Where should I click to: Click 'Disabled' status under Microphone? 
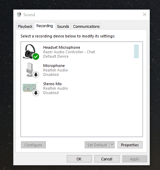[51, 75]
